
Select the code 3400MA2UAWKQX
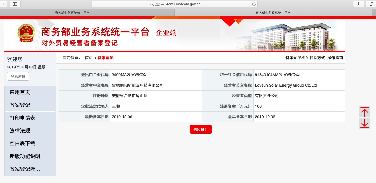point(129,75)
